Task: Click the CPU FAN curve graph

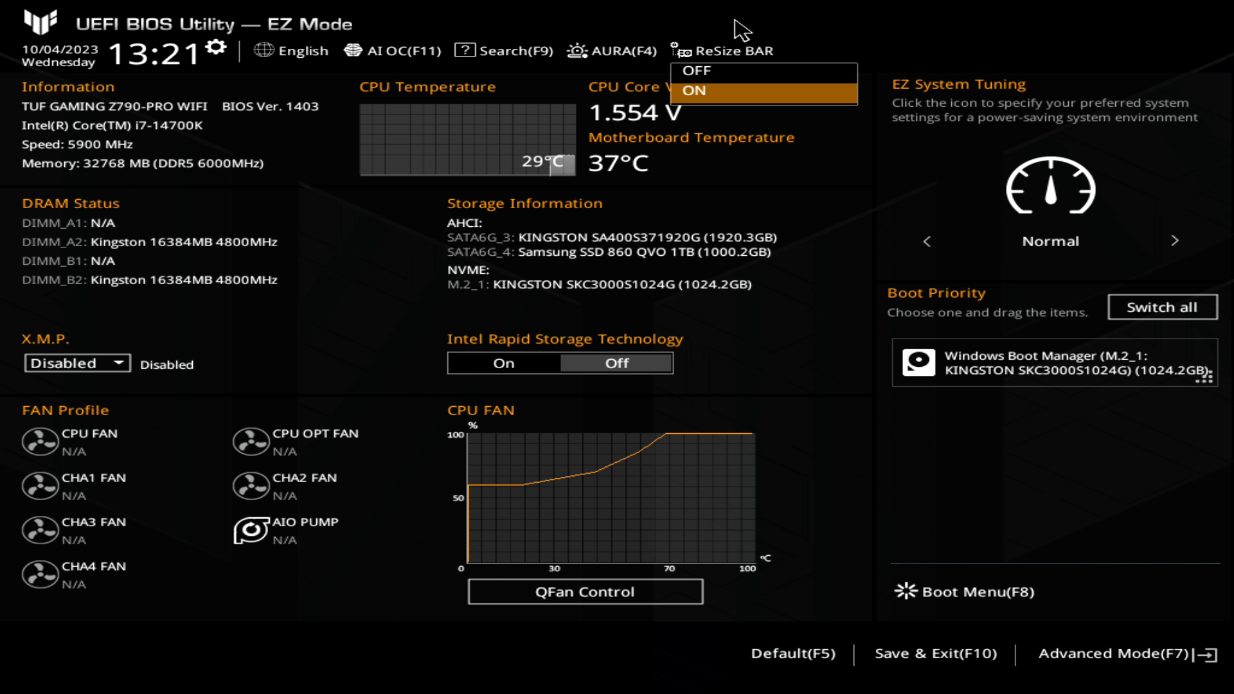Action: point(611,498)
